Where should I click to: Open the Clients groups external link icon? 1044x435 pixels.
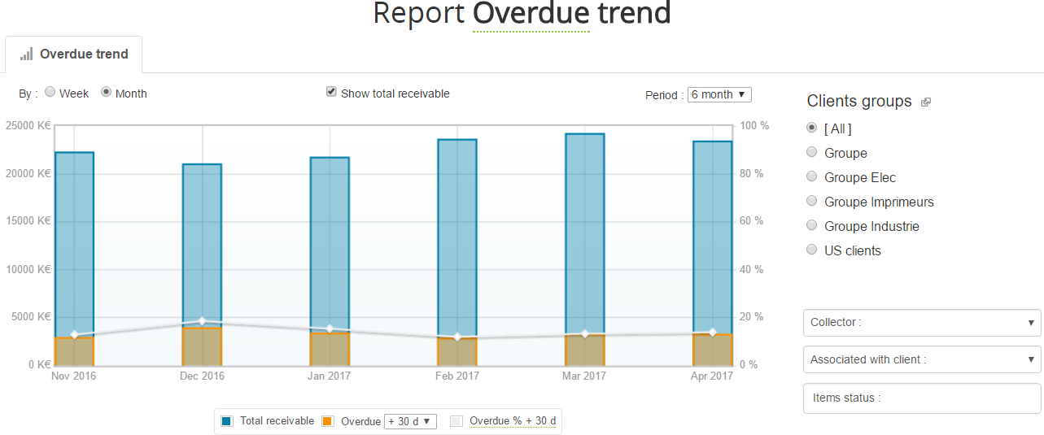tap(925, 102)
